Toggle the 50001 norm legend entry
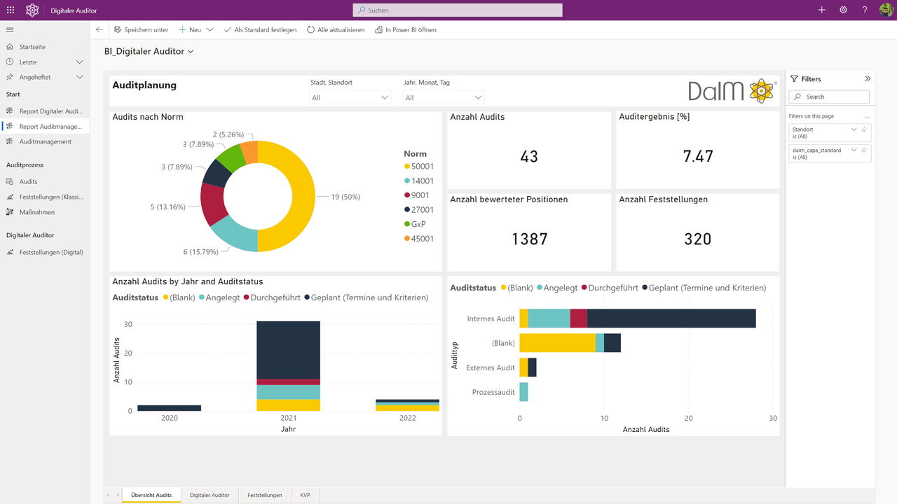This screenshot has height=504, width=897. 418,167
